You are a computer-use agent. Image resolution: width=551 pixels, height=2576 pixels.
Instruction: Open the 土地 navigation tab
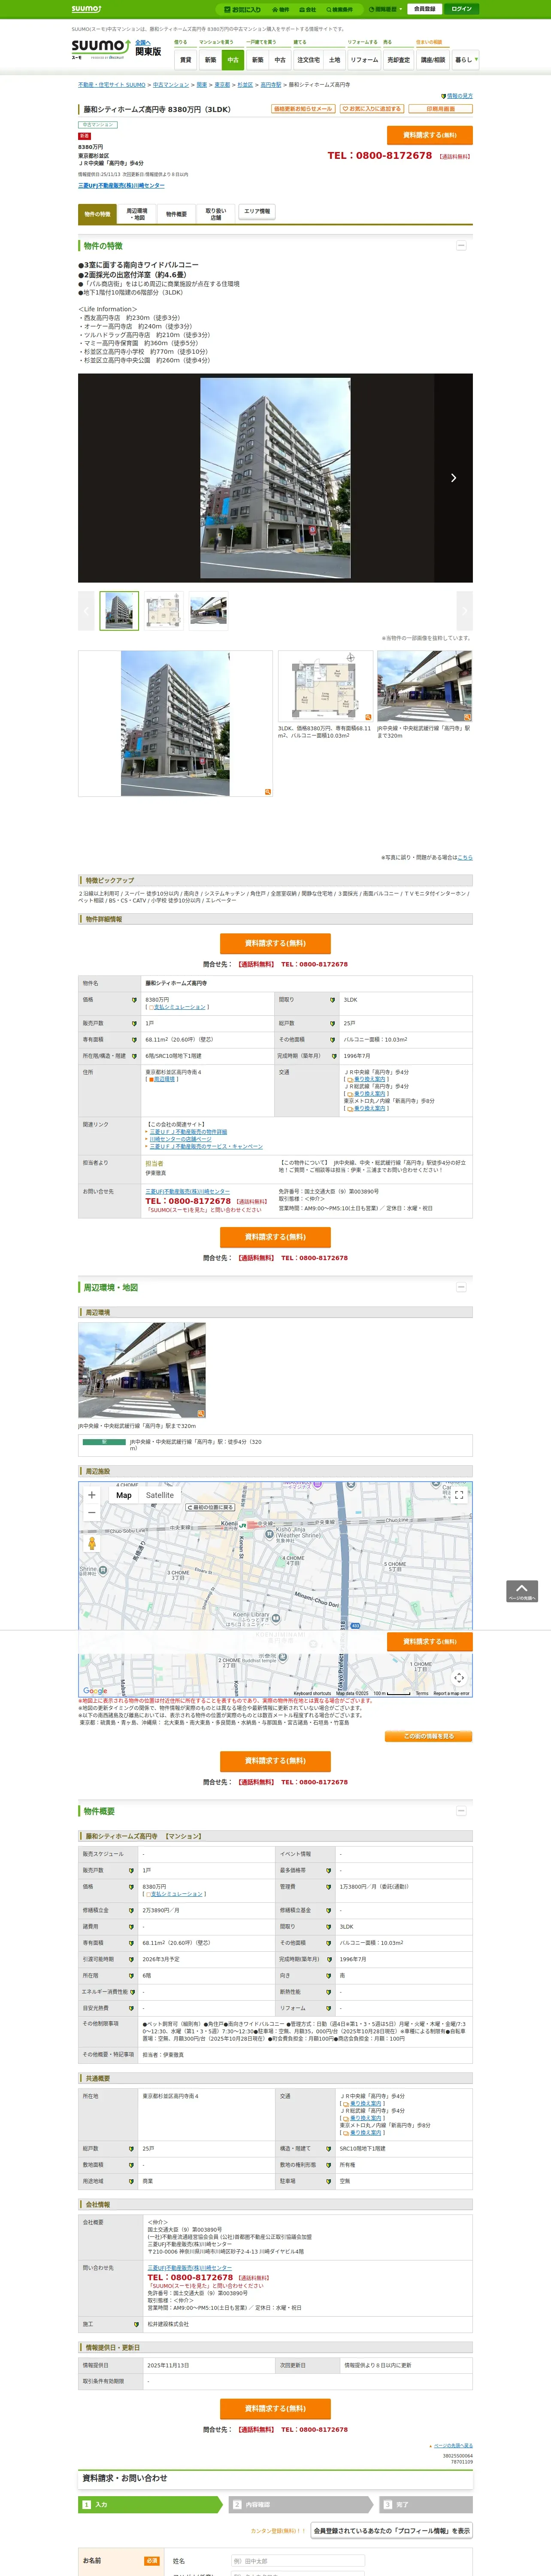coord(335,60)
